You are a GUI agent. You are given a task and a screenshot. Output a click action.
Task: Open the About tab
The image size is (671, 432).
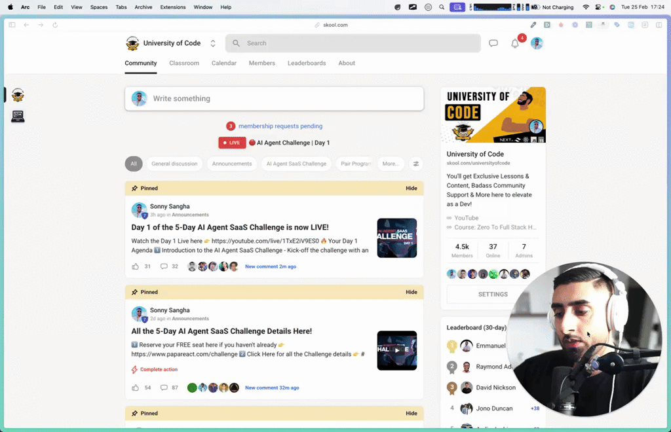[x=347, y=63]
